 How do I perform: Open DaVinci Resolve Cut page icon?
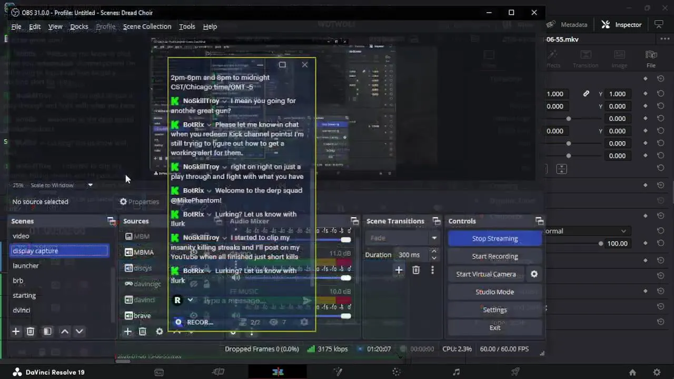tap(219, 372)
